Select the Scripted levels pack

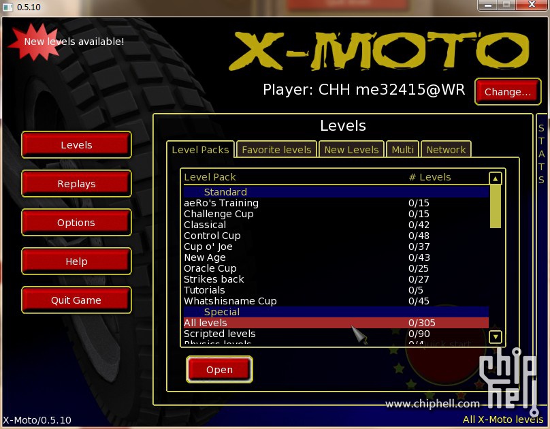(336, 334)
